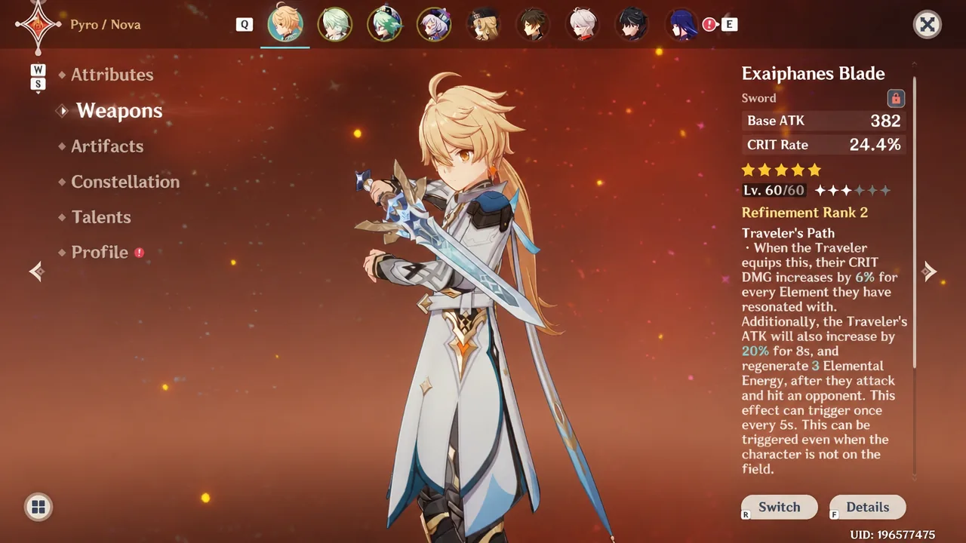Image resolution: width=966 pixels, height=543 pixels.
Task: Toggle the weapon lock icon
Action: tap(895, 98)
